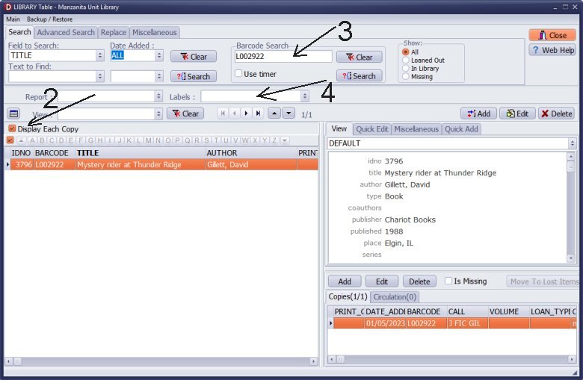The width and height of the screenshot is (583, 380).
Task: Sort by the AUTHOR column header
Action: pyautogui.click(x=251, y=153)
